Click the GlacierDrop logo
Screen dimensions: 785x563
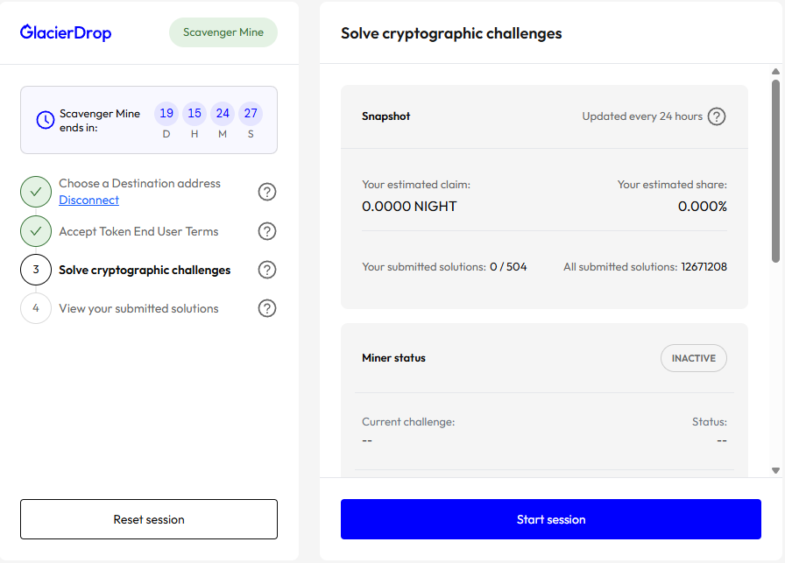click(x=66, y=33)
